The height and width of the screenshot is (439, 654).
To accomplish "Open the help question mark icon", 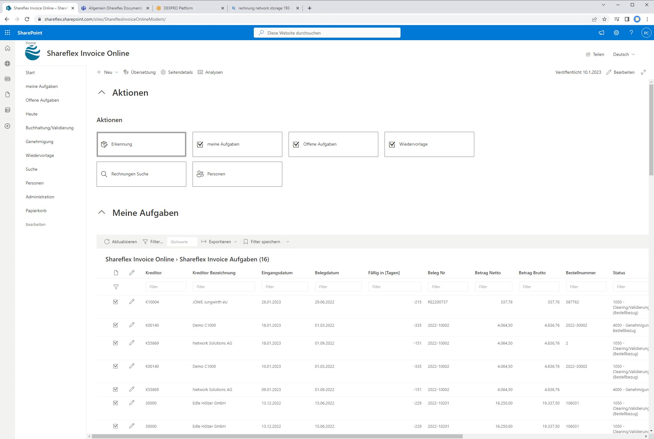I will 631,33.
